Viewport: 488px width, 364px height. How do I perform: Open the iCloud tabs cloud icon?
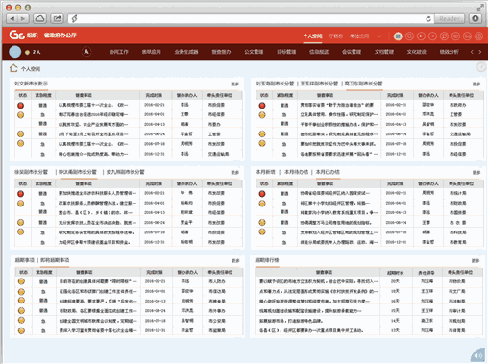coord(39,19)
